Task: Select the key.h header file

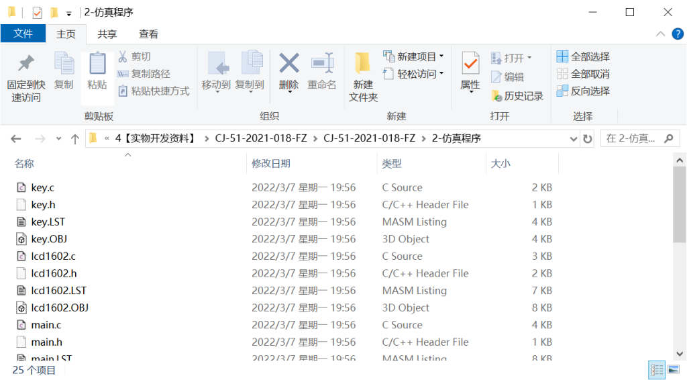Action: 43,205
